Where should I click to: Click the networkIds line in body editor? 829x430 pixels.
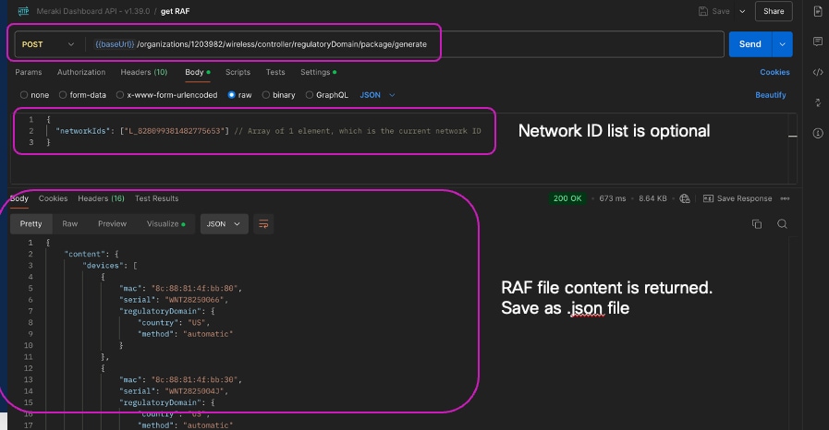click(x=268, y=131)
